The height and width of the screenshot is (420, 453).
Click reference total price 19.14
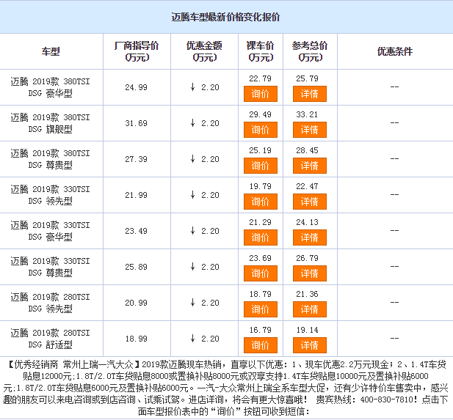pos(307,330)
